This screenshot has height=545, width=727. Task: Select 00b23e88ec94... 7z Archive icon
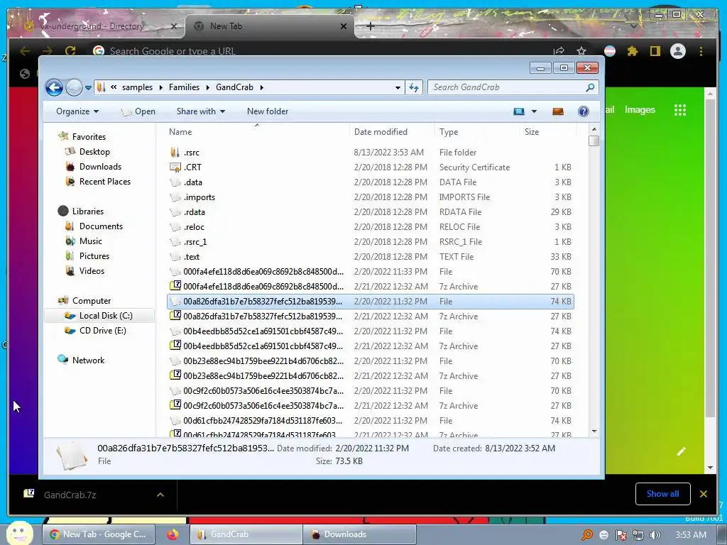tap(175, 375)
